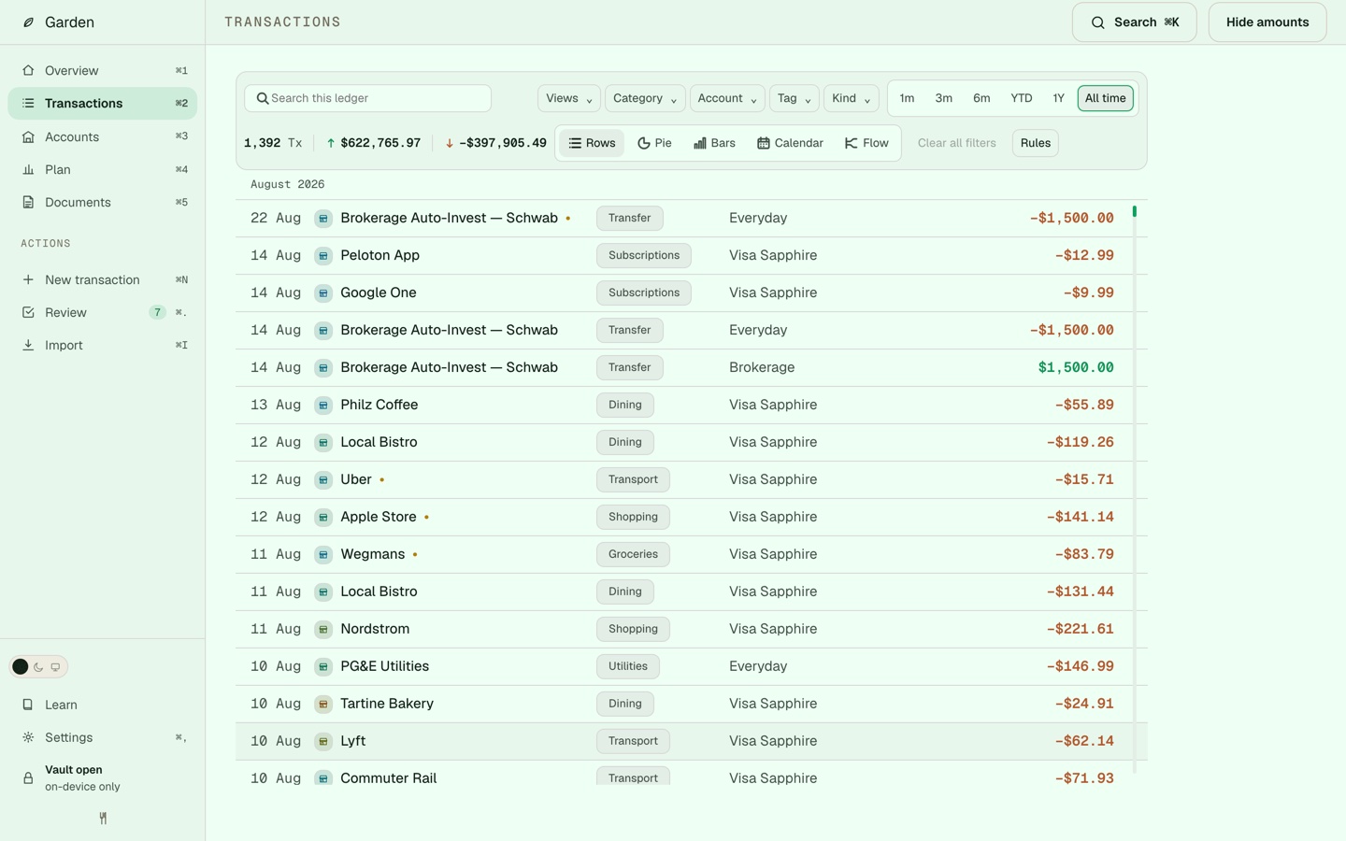Click the Overview home icon
The height and width of the screenshot is (841, 1346).
[x=28, y=70]
